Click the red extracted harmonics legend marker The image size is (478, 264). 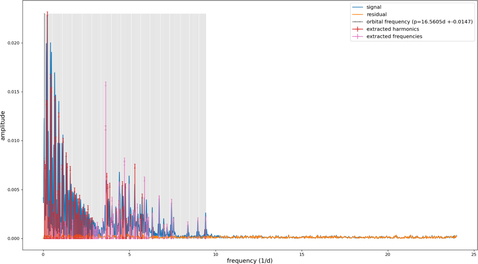(x=358, y=29)
